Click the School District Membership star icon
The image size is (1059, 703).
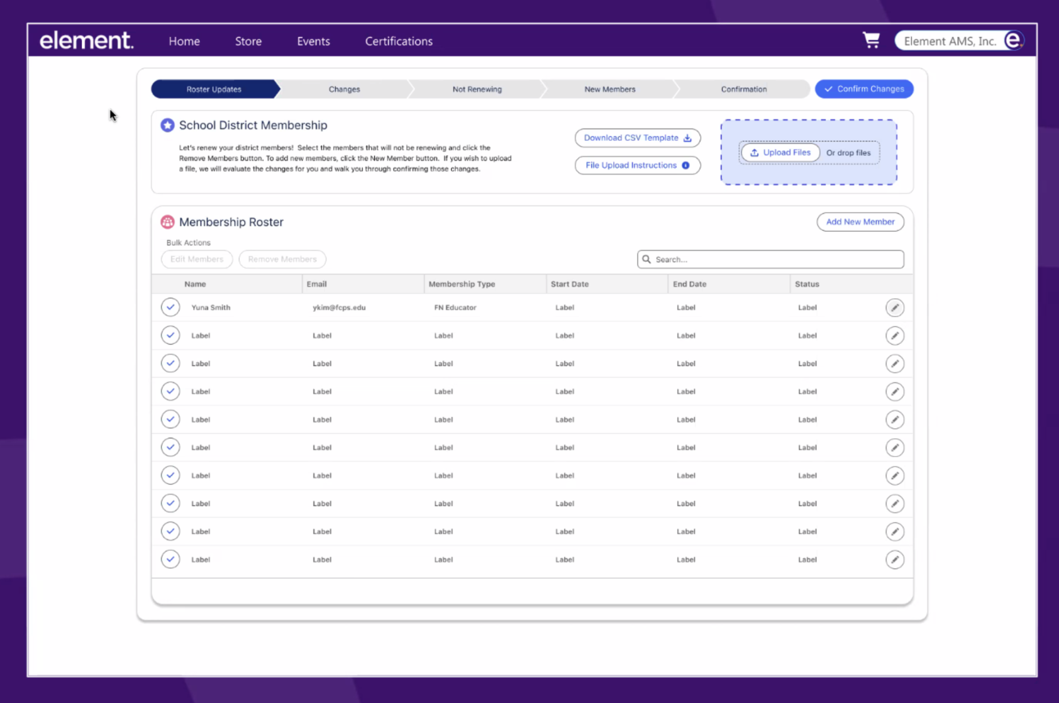click(x=167, y=125)
